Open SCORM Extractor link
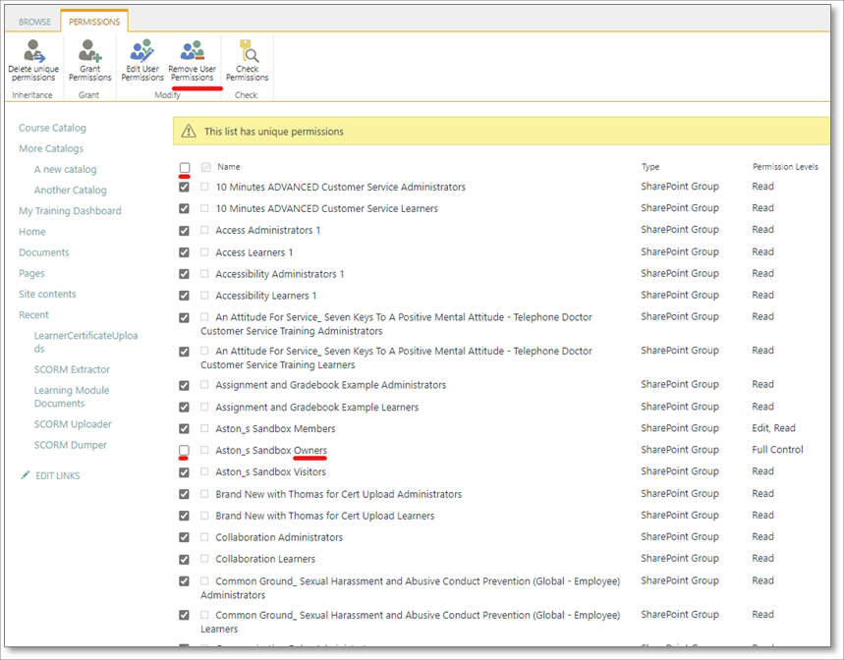844x660 pixels. [72, 369]
